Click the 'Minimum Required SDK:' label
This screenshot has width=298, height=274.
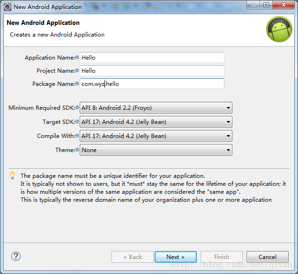(42, 108)
